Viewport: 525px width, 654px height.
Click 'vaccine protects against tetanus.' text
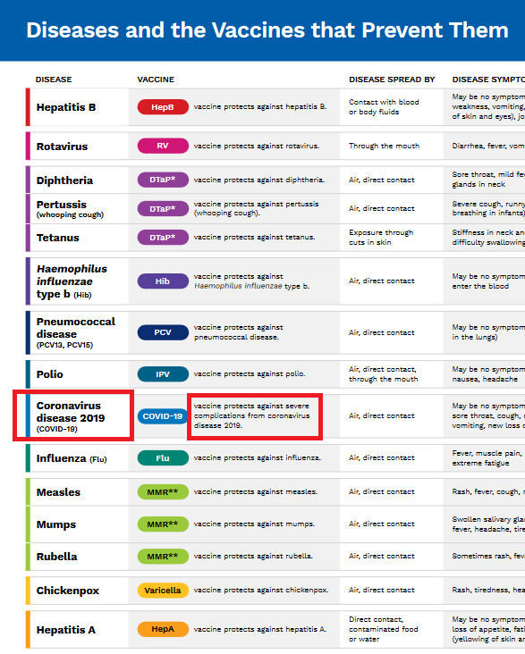[254, 237]
